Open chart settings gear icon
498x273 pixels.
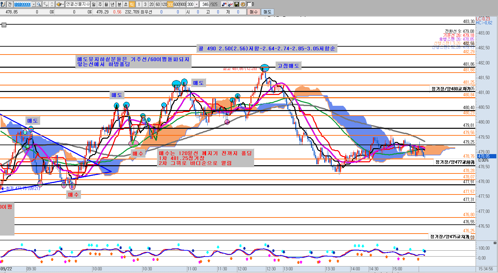coord(243,4)
